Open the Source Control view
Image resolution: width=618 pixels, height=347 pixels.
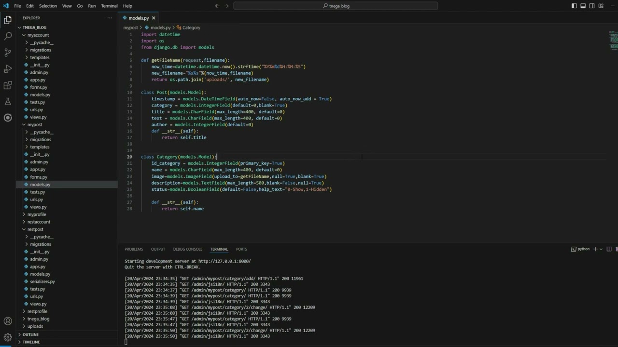8,53
